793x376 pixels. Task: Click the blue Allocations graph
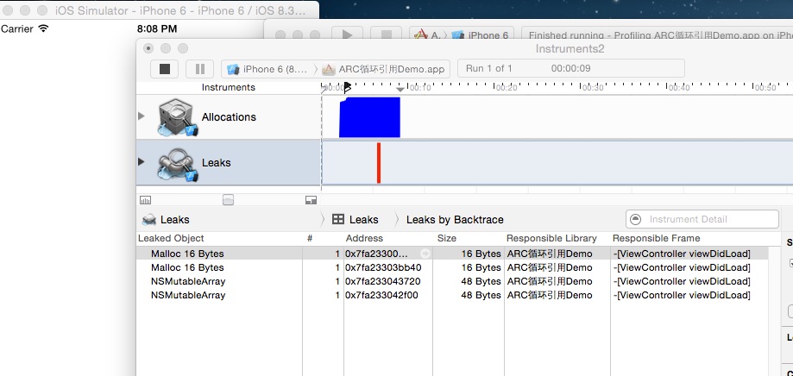pyautogui.click(x=369, y=117)
